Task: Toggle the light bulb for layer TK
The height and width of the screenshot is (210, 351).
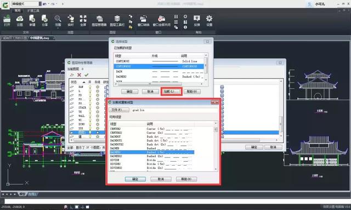Action: pyautogui.click(x=90, y=112)
